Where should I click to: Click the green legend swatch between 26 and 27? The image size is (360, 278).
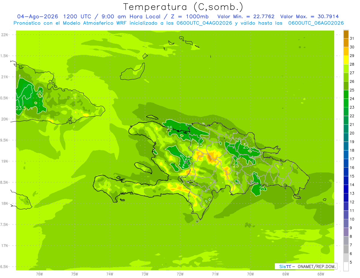click(x=346, y=77)
